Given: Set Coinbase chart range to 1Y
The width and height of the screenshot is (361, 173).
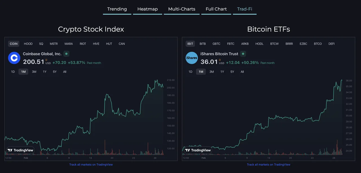Looking at the screenshot, I should coord(45,72).
